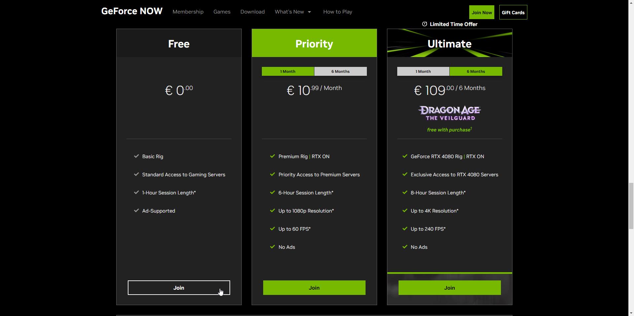The height and width of the screenshot is (316, 634).
Task: Switch Ultimate plan to 1 Month billing
Action: pyautogui.click(x=423, y=71)
